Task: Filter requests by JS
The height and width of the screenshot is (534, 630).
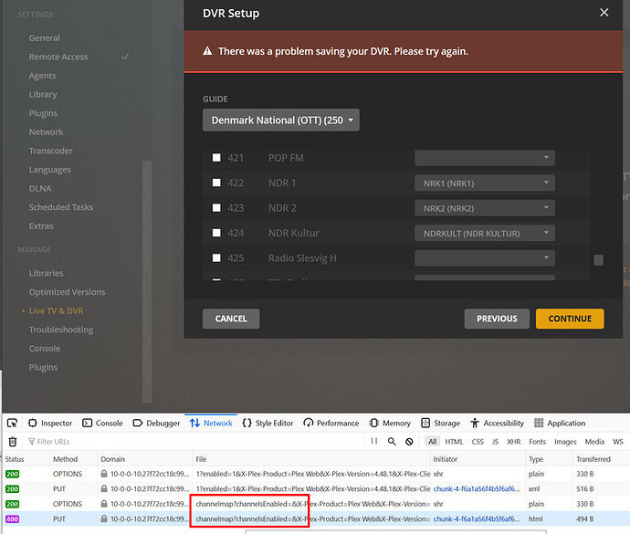Action: pyautogui.click(x=496, y=442)
